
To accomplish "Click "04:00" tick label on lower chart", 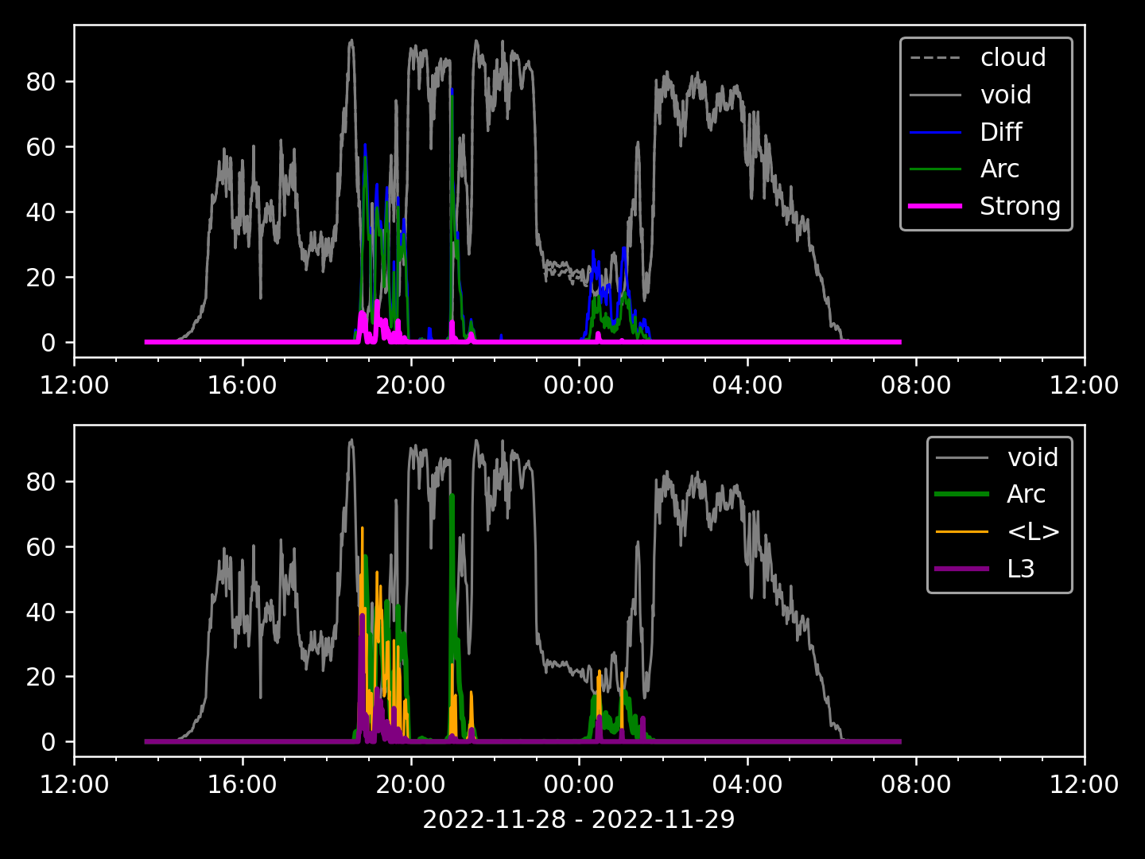I will 747,785.
